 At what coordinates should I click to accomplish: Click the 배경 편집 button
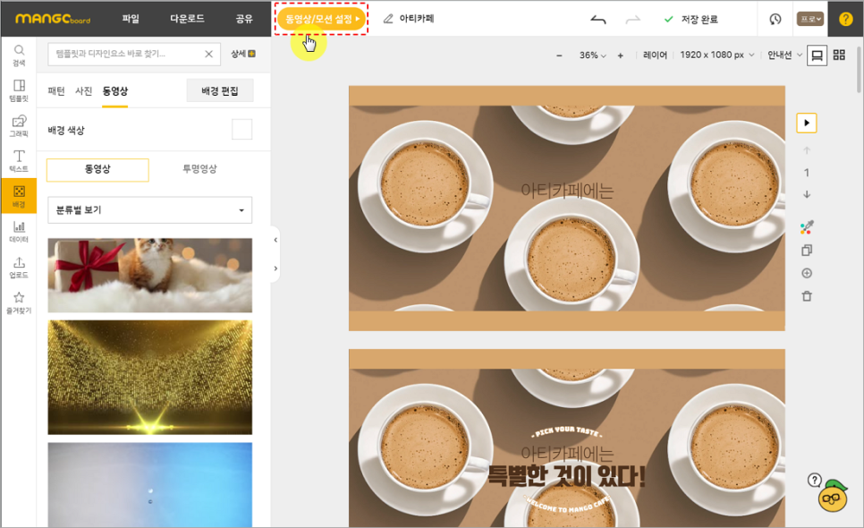click(x=220, y=91)
